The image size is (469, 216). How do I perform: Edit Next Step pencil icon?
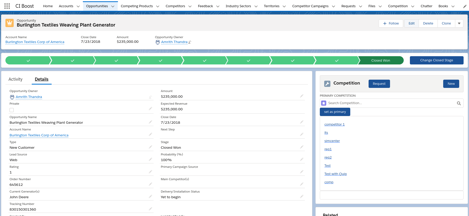pyautogui.click(x=301, y=135)
